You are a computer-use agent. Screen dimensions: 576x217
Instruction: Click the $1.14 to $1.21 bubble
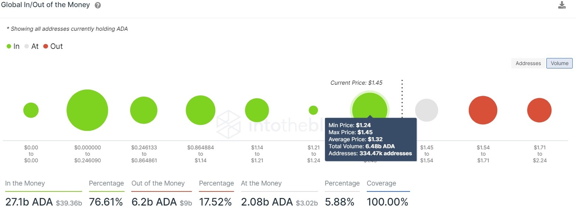pos(257,110)
